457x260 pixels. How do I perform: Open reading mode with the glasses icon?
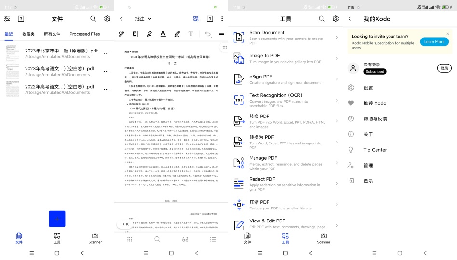point(185,239)
